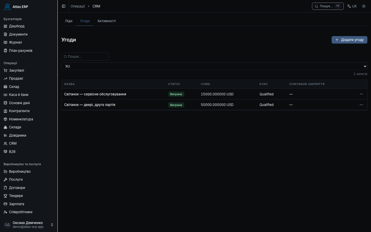Switch language via UK button
The height and width of the screenshot is (232, 371).
pos(352,6)
